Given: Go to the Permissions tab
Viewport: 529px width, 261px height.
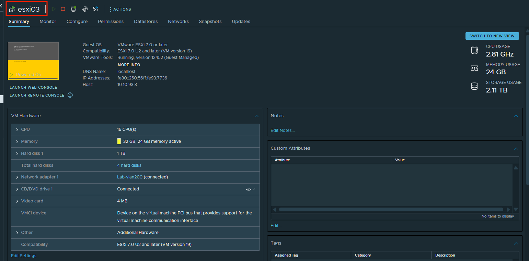Looking at the screenshot, I should coord(111,21).
